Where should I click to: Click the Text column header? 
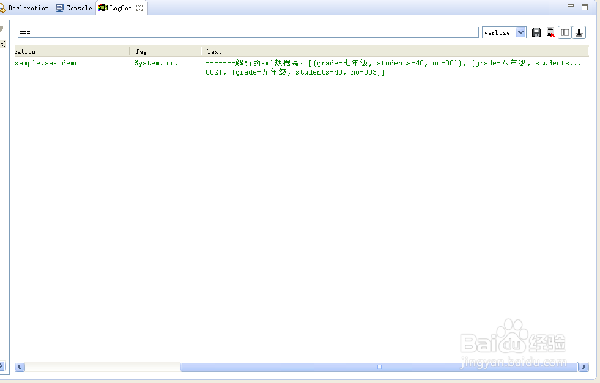tap(395, 51)
